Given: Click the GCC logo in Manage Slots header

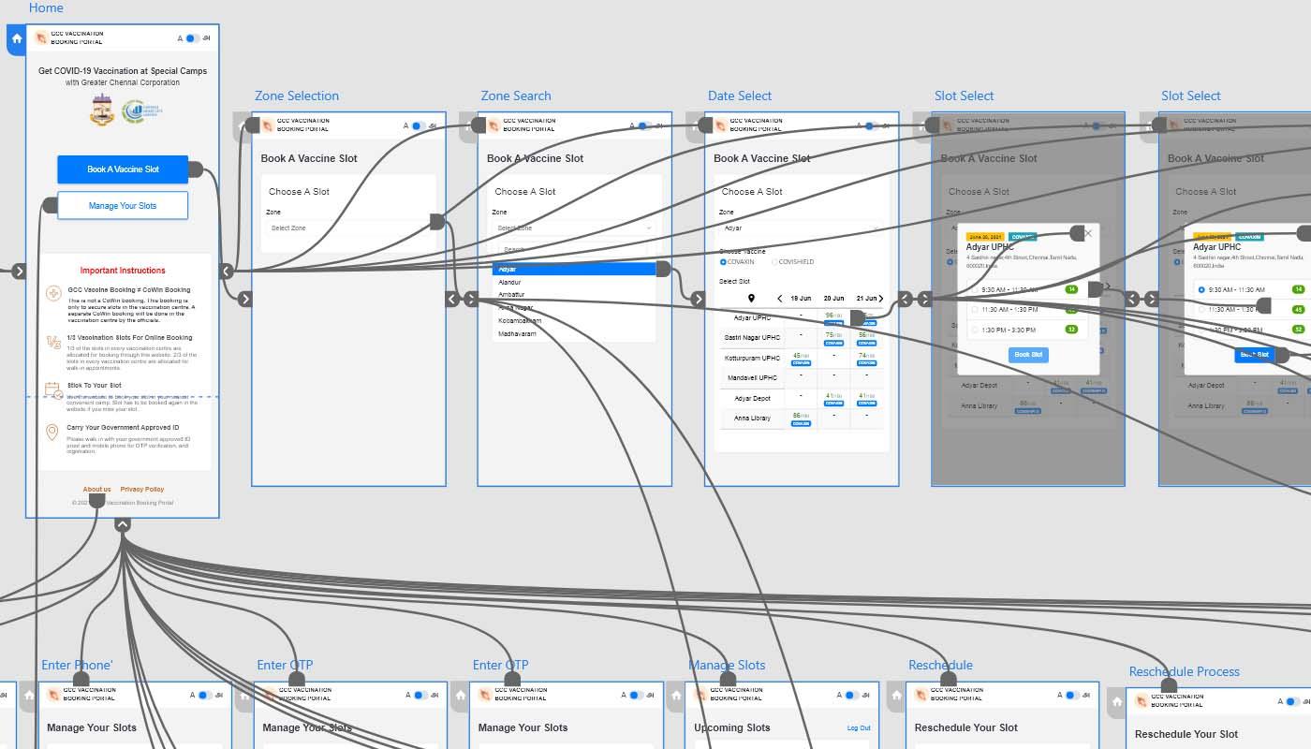Looking at the screenshot, I should (700, 695).
